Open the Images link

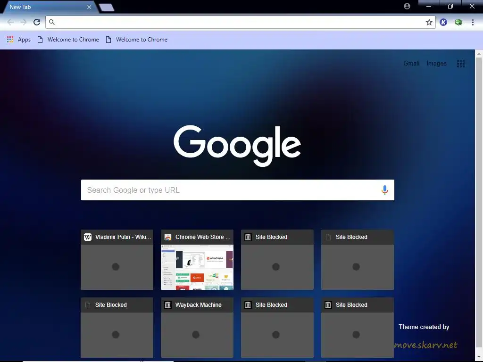coord(436,64)
